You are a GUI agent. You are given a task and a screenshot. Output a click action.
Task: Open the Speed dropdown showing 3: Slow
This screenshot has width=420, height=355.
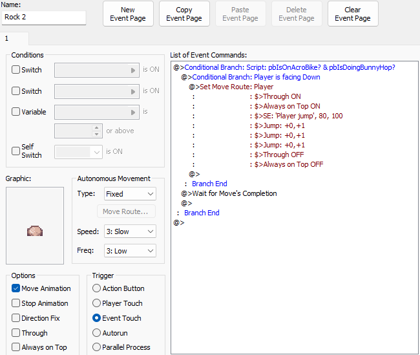coord(130,231)
